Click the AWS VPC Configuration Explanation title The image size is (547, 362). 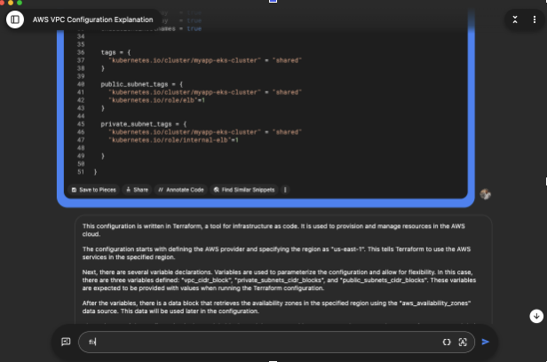click(x=91, y=19)
